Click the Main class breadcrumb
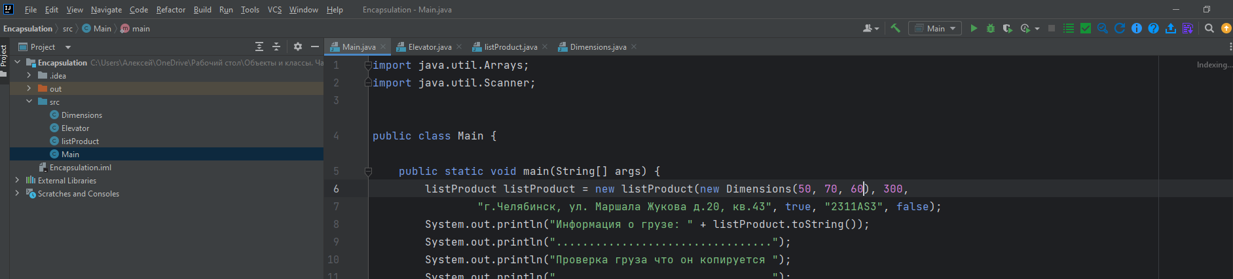The width and height of the screenshot is (1233, 279). 97,28
